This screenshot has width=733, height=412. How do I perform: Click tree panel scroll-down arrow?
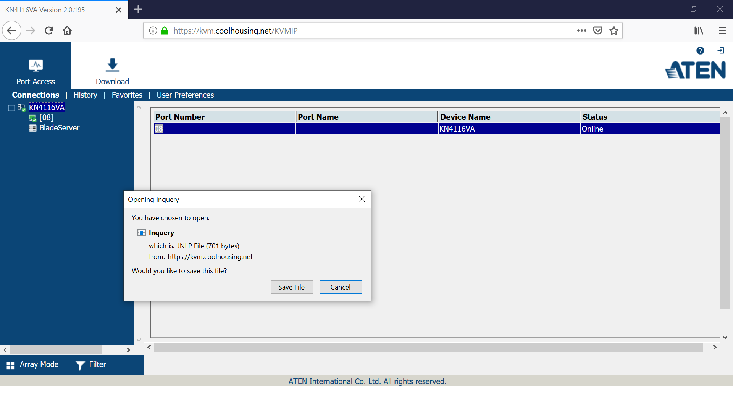point(139,340)
